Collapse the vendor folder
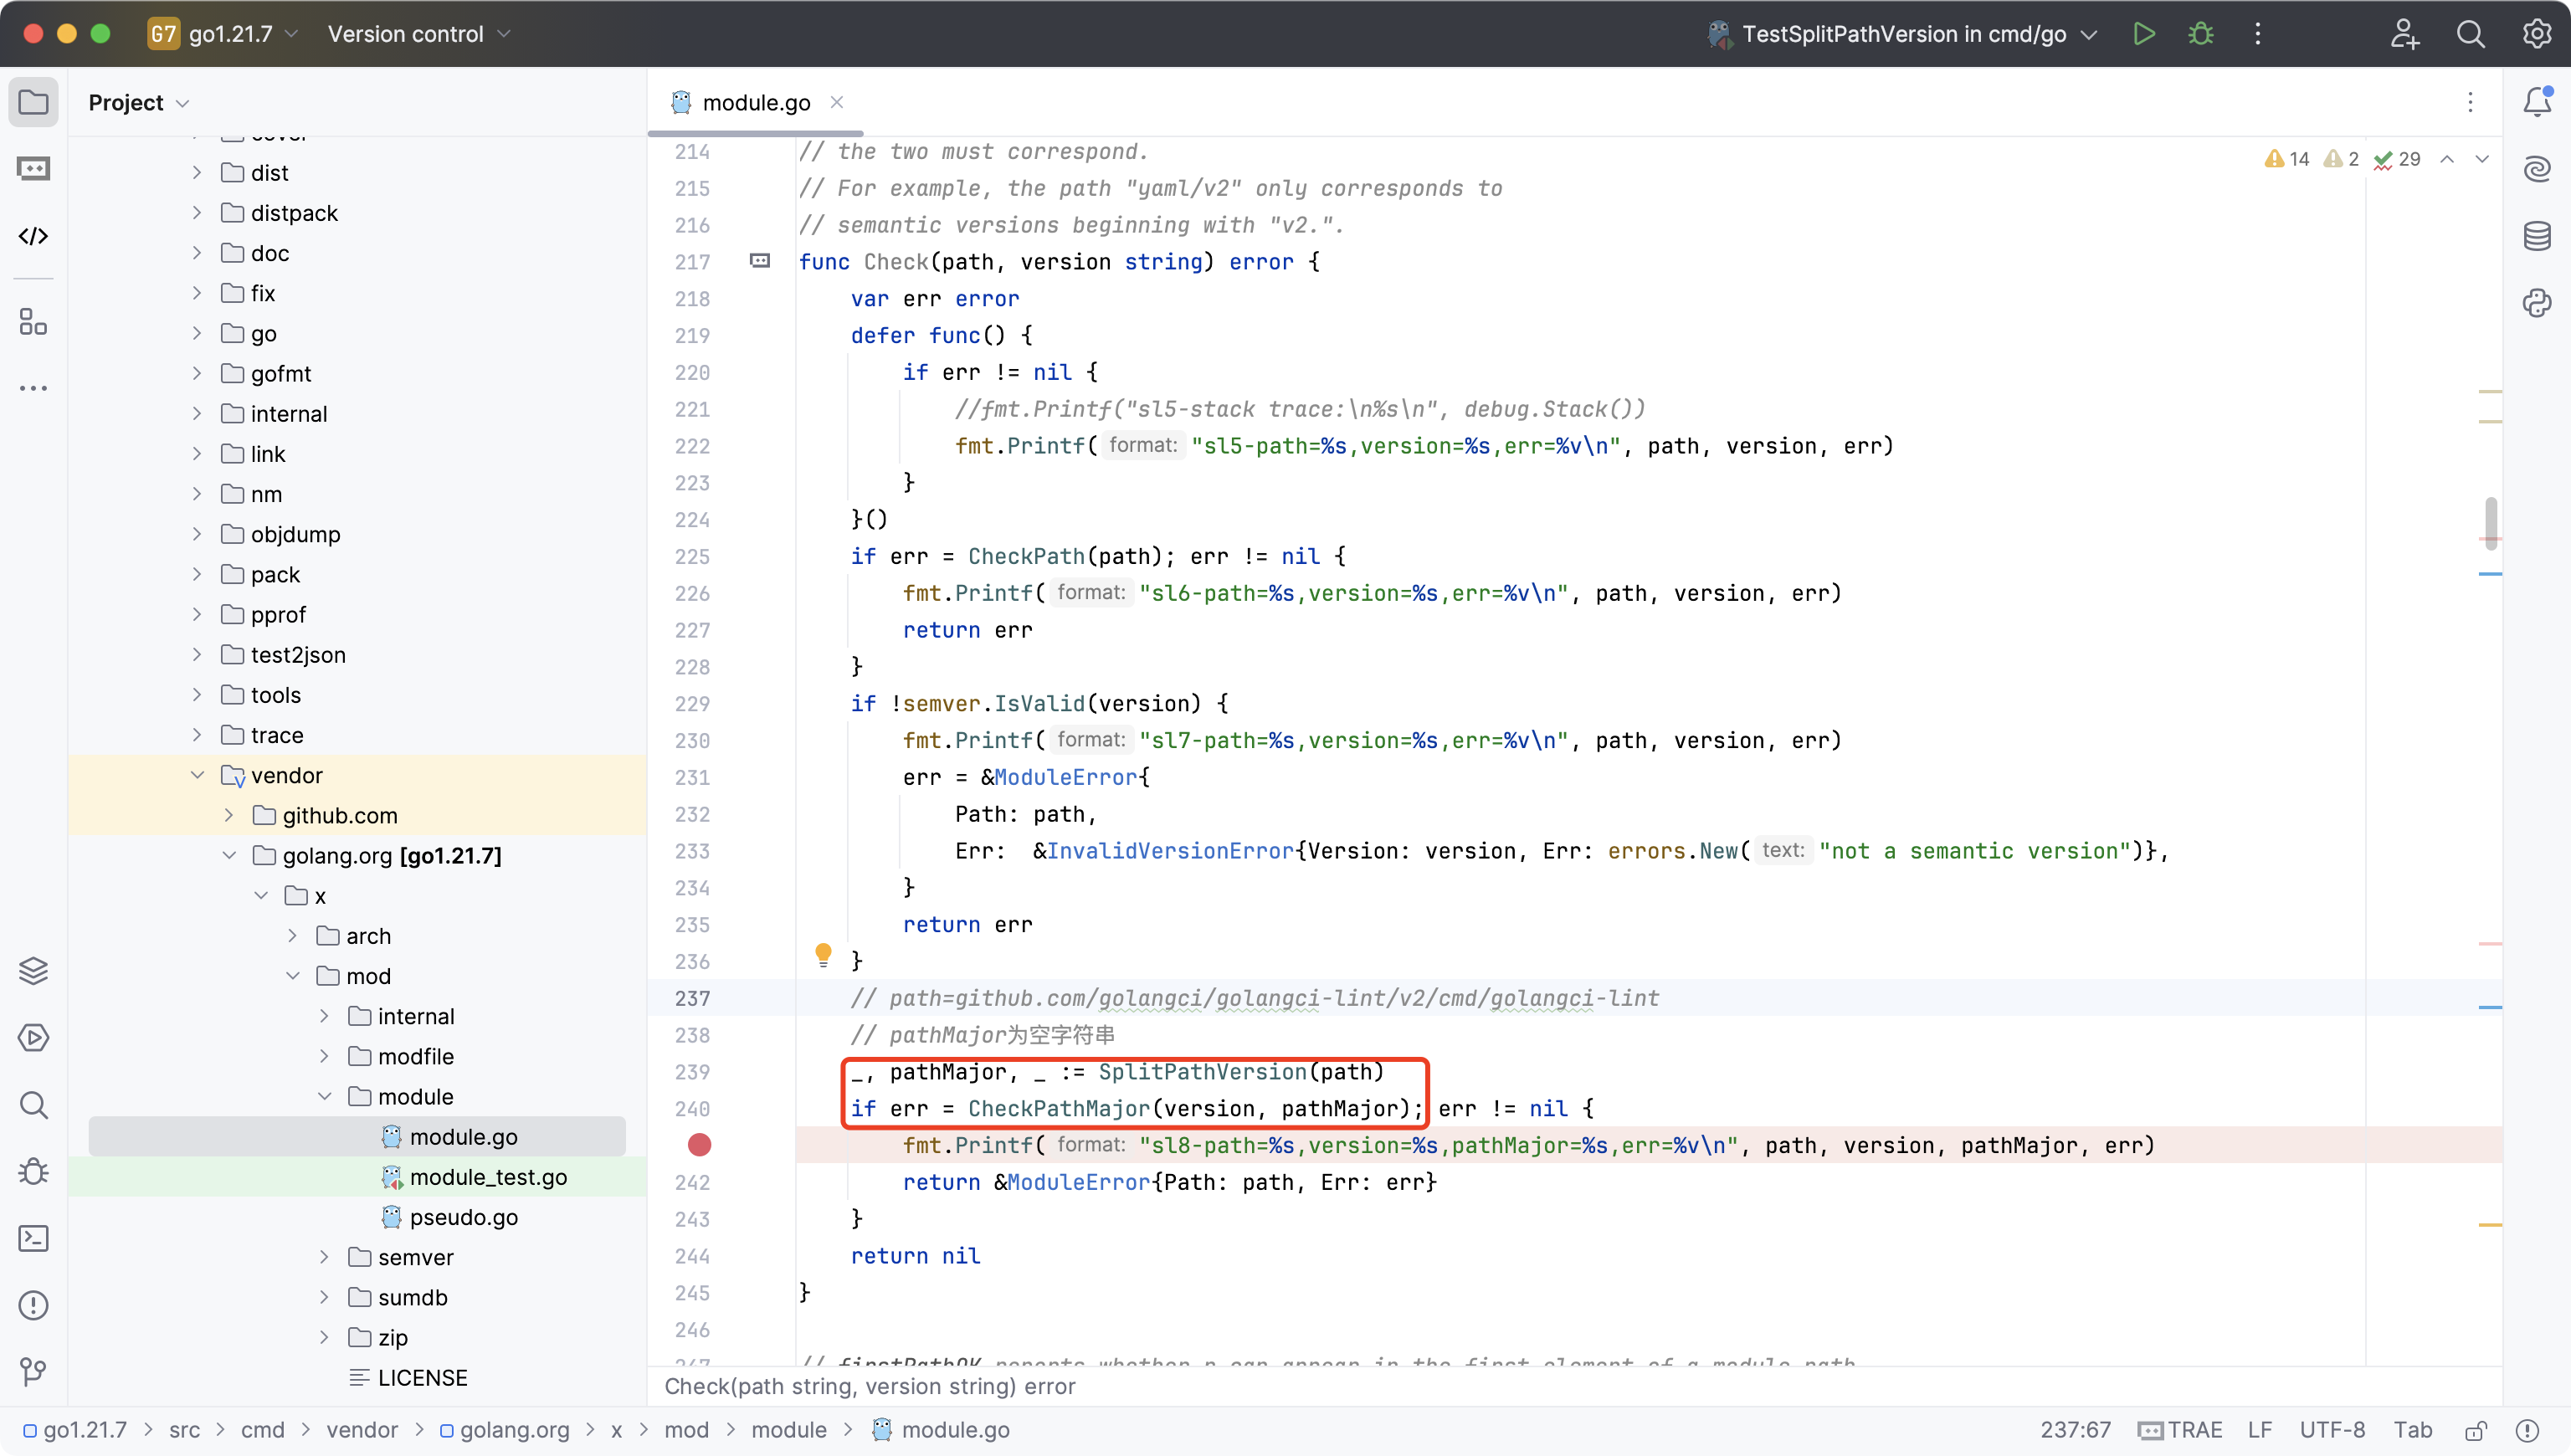The width and height of the screenshot is (2571, 1456). pos(197,775)
